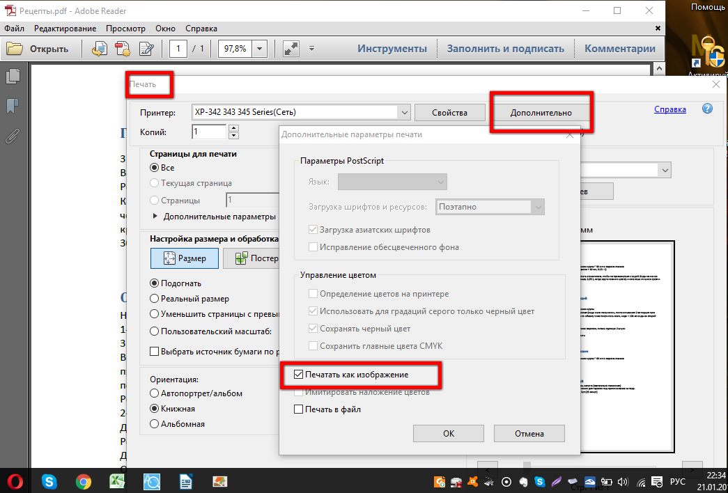Click the Evernote elephant tray icon
Image resolution: width=728 pixels, height=493 pixels.
click(523, 481)
